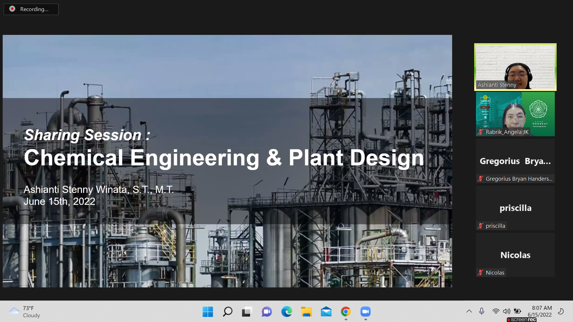Image resolution: width=573 pixels, height=322 pixels.
Task: Select Rabrik_Angela JK video tile
Action: [x=515, y=114]
